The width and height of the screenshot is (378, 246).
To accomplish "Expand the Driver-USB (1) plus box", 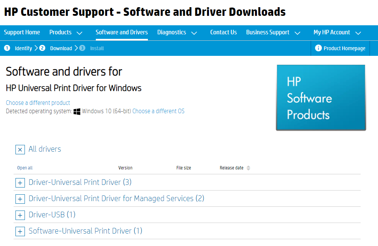I will click(x=20, y=215).
